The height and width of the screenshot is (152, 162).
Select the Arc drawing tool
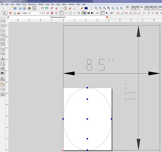click(x=2, y=29)
